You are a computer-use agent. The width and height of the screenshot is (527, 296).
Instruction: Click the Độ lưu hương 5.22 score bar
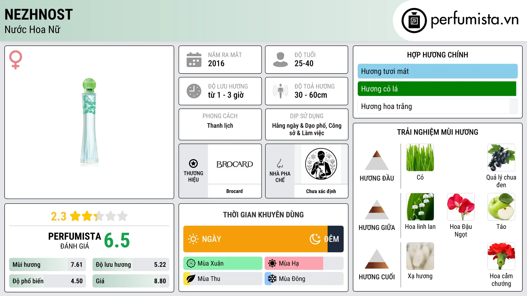click(x=131, y=264)
